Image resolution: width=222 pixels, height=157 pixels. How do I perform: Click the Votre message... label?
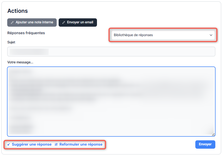click(x=20, y=62)
